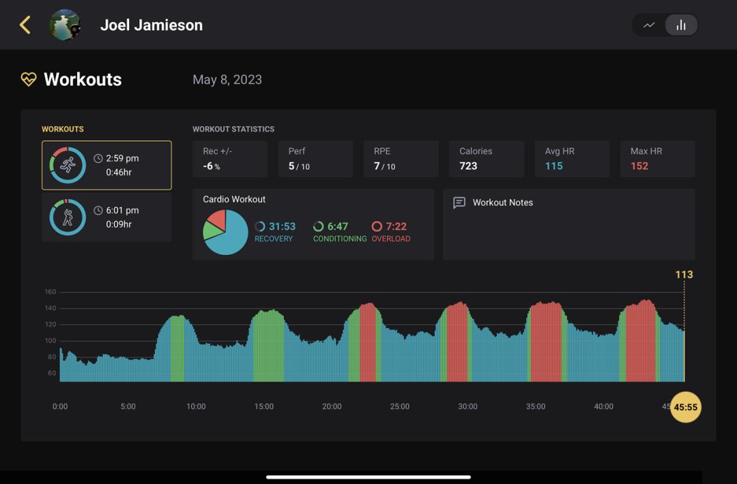Click inside the Workout Notes field
Viewport: 737px width, 484px height.
coord(568,235)
